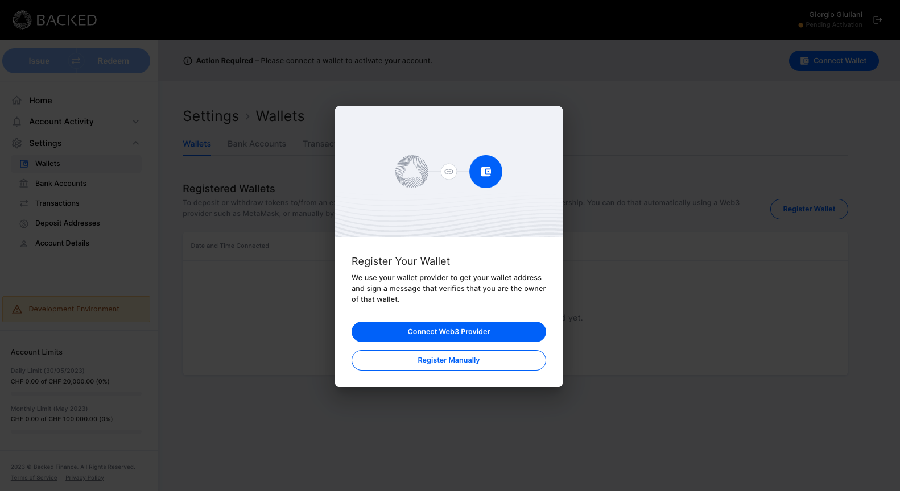Click the logout icon next to username
This screenshot has width=900, height=491.
coord(877,20)
